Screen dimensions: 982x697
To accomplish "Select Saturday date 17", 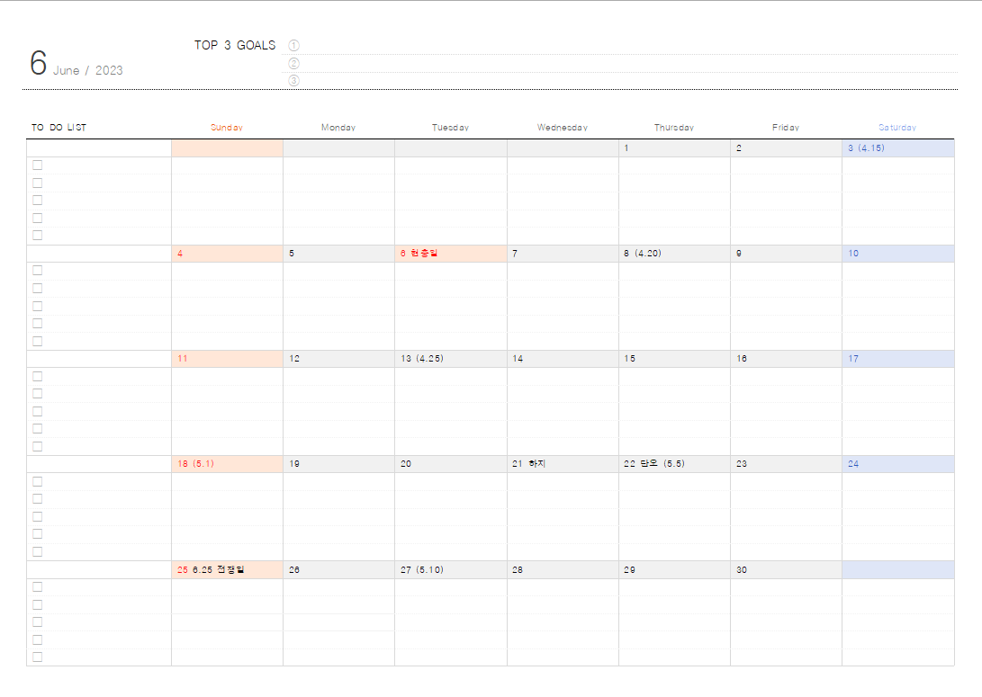I will pos(898,359).
